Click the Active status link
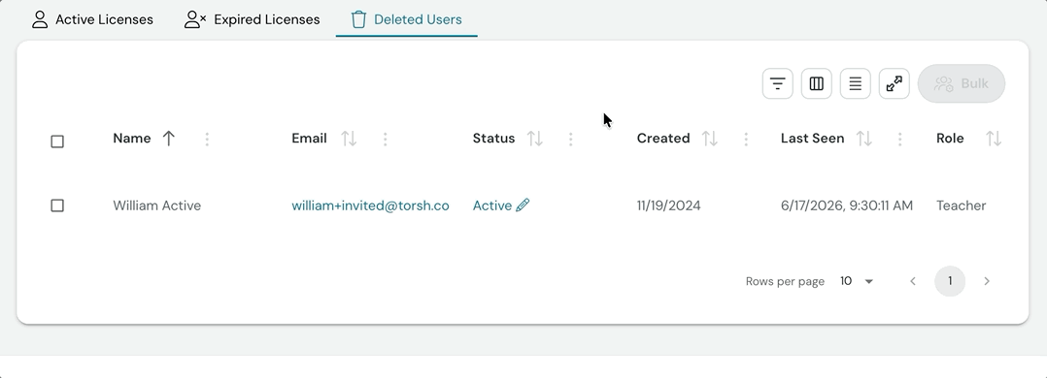Screen dimensions: 1047x378 [x=492, y=205]
